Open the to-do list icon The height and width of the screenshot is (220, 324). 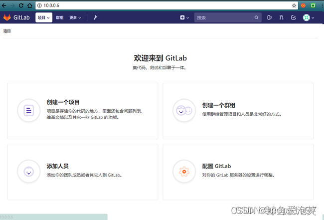[294, 17]
